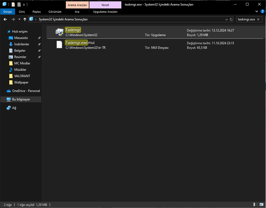Open Resimler in the sidebar
This screenshot has height=208, width=266.
pyautogui.click(x=20, y=57)
